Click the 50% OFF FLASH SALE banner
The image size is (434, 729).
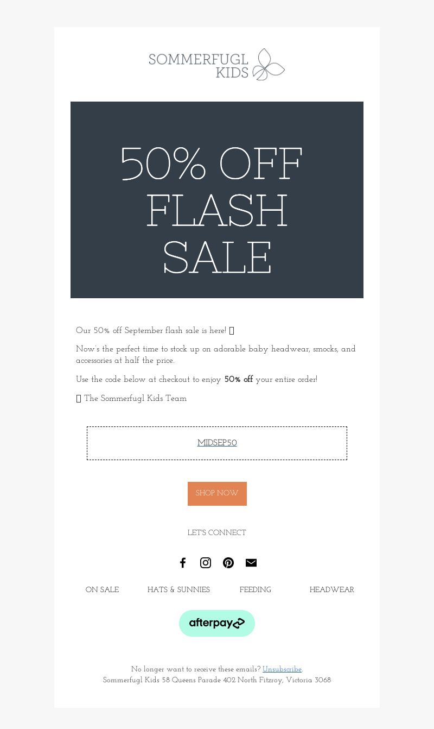(217, 200)
